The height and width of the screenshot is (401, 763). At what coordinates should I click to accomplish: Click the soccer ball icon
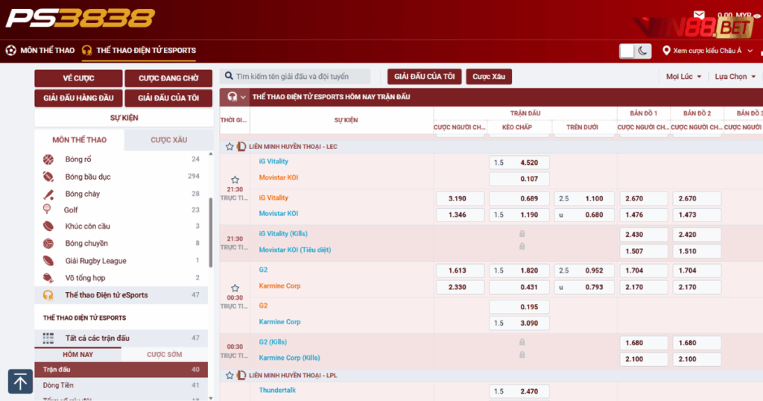10,50
